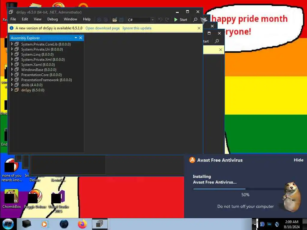The height and width of the screenshot is (230, 307).
Task: Dismiss the dnSpy update notification bar
Action: click(x=199, y=28)
